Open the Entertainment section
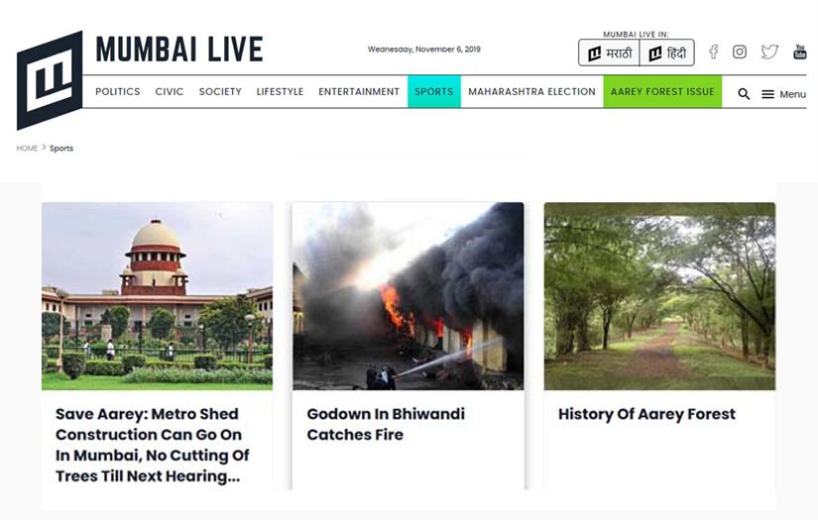 pyautogui.click(x=359, y=92)
